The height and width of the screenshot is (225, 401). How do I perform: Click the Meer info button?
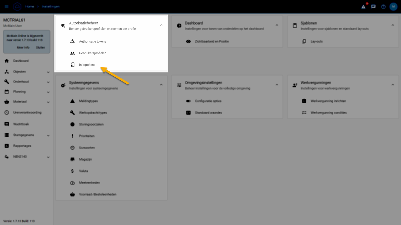(x=23, y=47)
